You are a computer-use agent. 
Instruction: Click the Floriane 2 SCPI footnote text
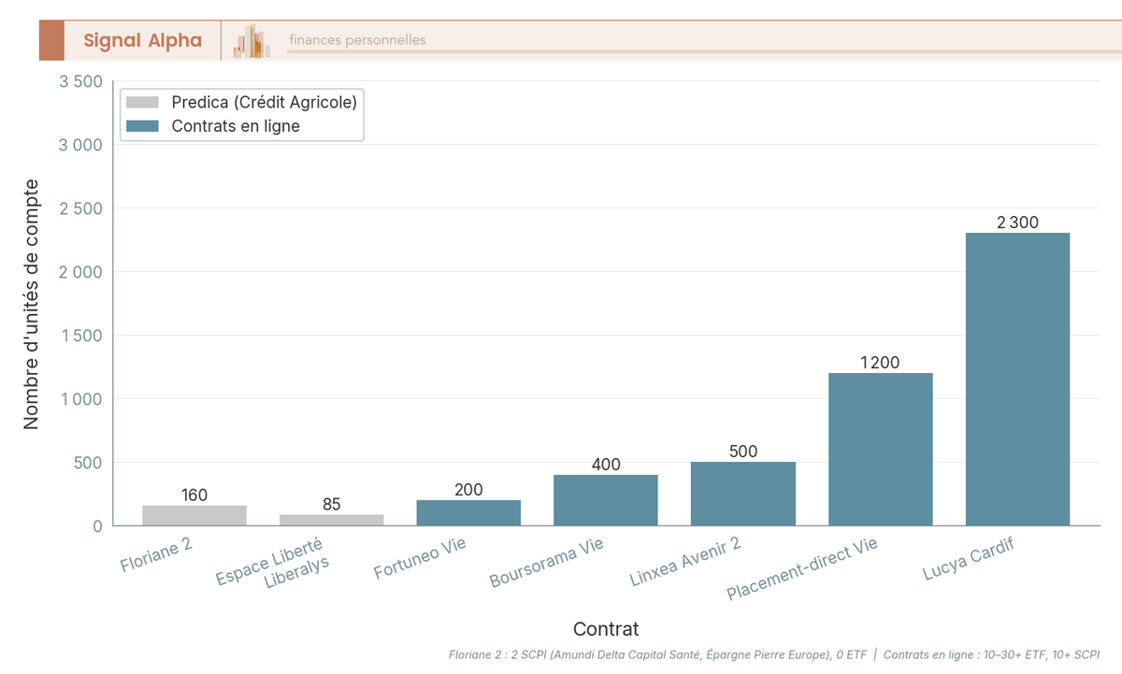pyautogui.click(x=657, y=654)
